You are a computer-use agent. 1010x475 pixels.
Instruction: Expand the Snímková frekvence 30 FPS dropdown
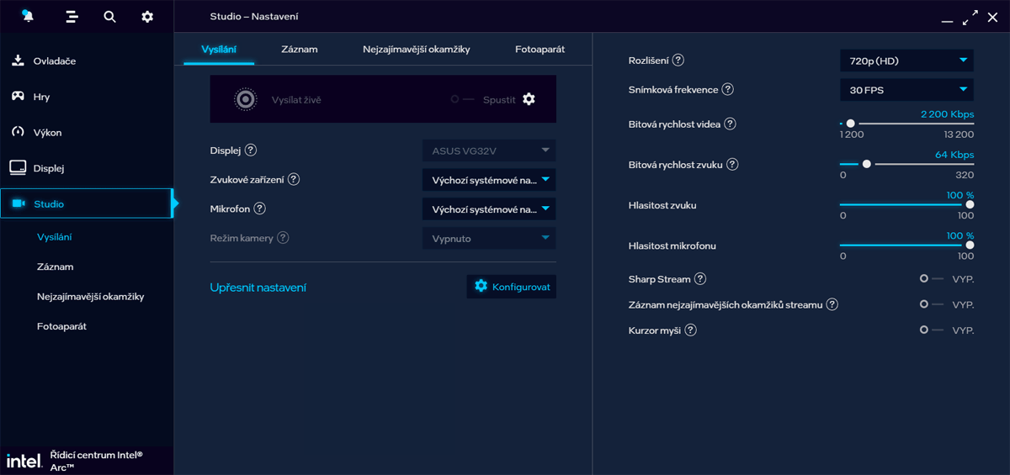[906, 90]
